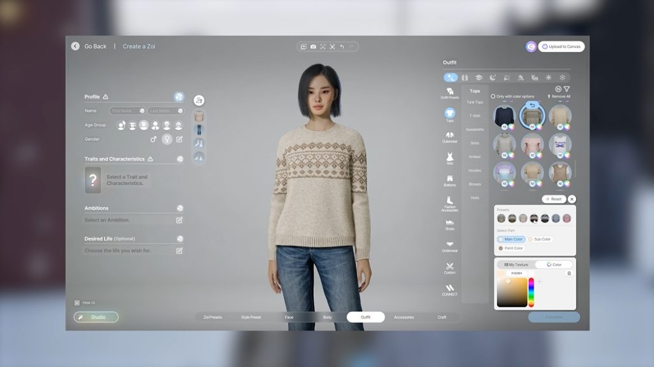Click the camera screenshot icon in top toolbar
The image size is (654, 367).
coord(313,47)
